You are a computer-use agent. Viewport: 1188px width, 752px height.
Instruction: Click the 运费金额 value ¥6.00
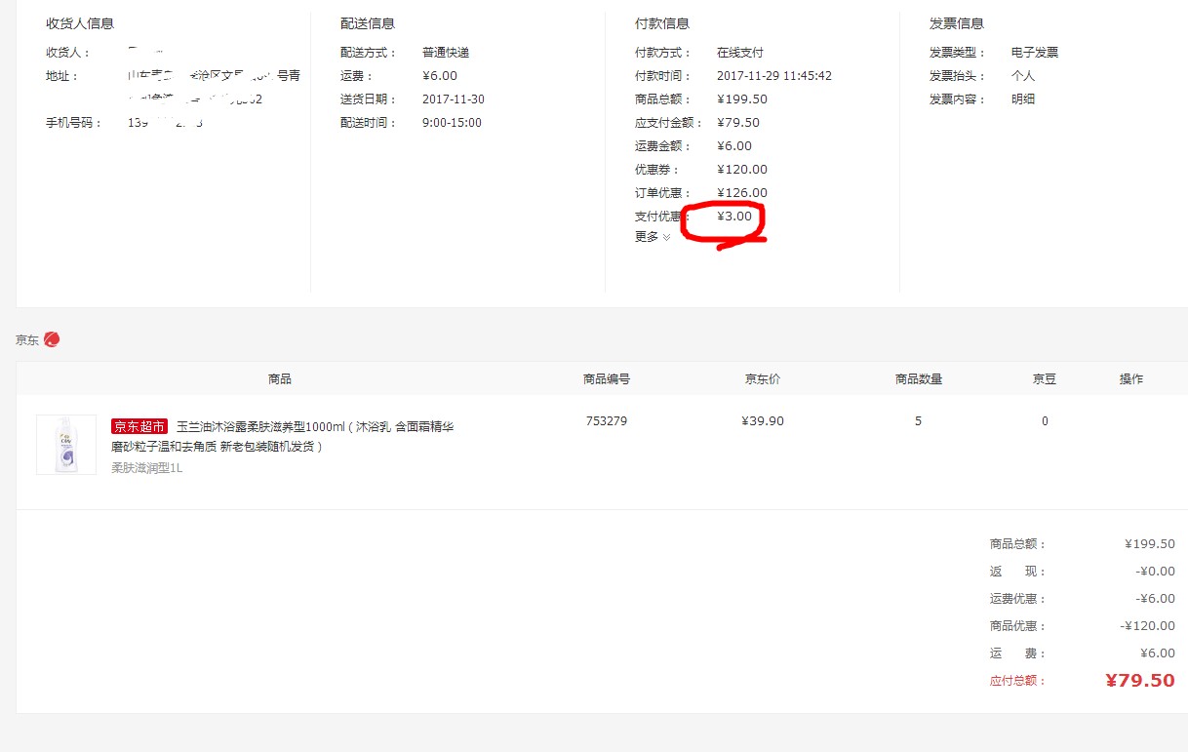tap(734, 146)
